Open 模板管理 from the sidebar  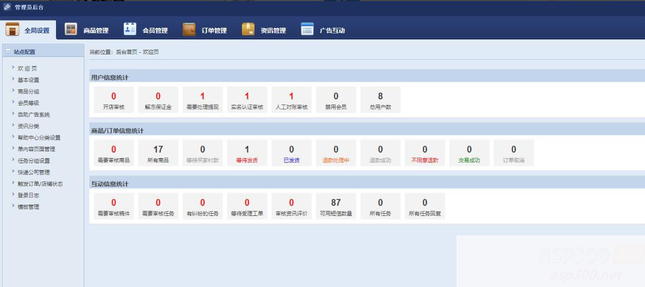click(29, 207)
